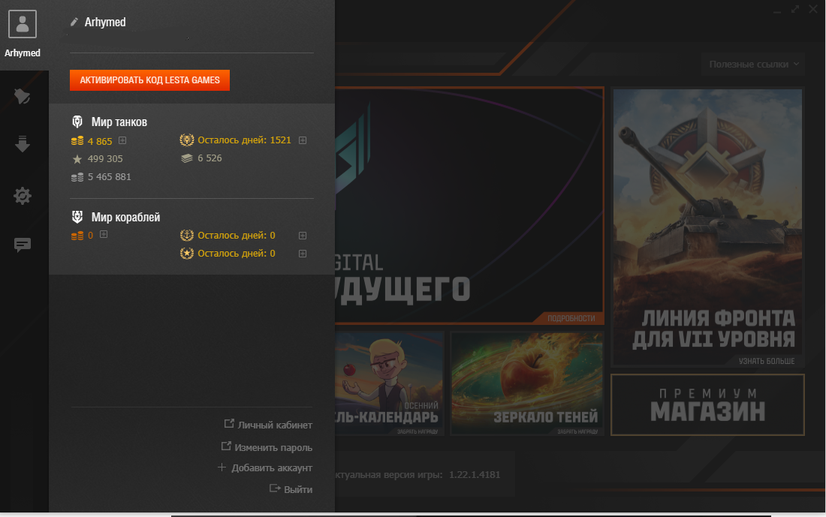The image size is (826, 517).
Task: Maximize the launcher window
Action: [795, 10]
